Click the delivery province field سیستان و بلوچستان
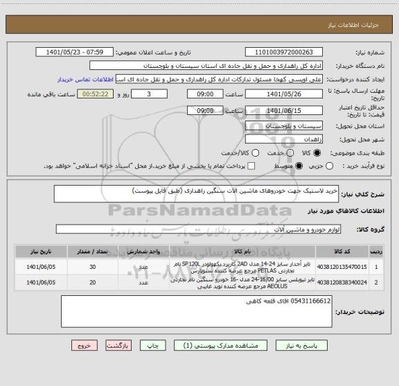This screenshot has width=399, height=386. click(x=284, y=126)
